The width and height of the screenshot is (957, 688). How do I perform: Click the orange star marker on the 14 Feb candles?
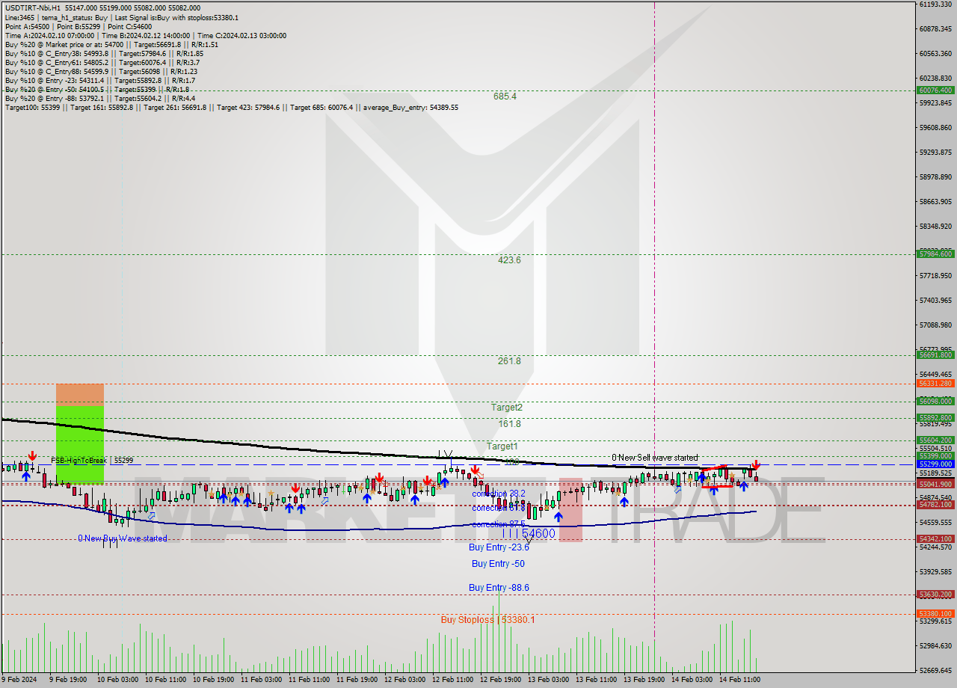(x=732, y=475)
